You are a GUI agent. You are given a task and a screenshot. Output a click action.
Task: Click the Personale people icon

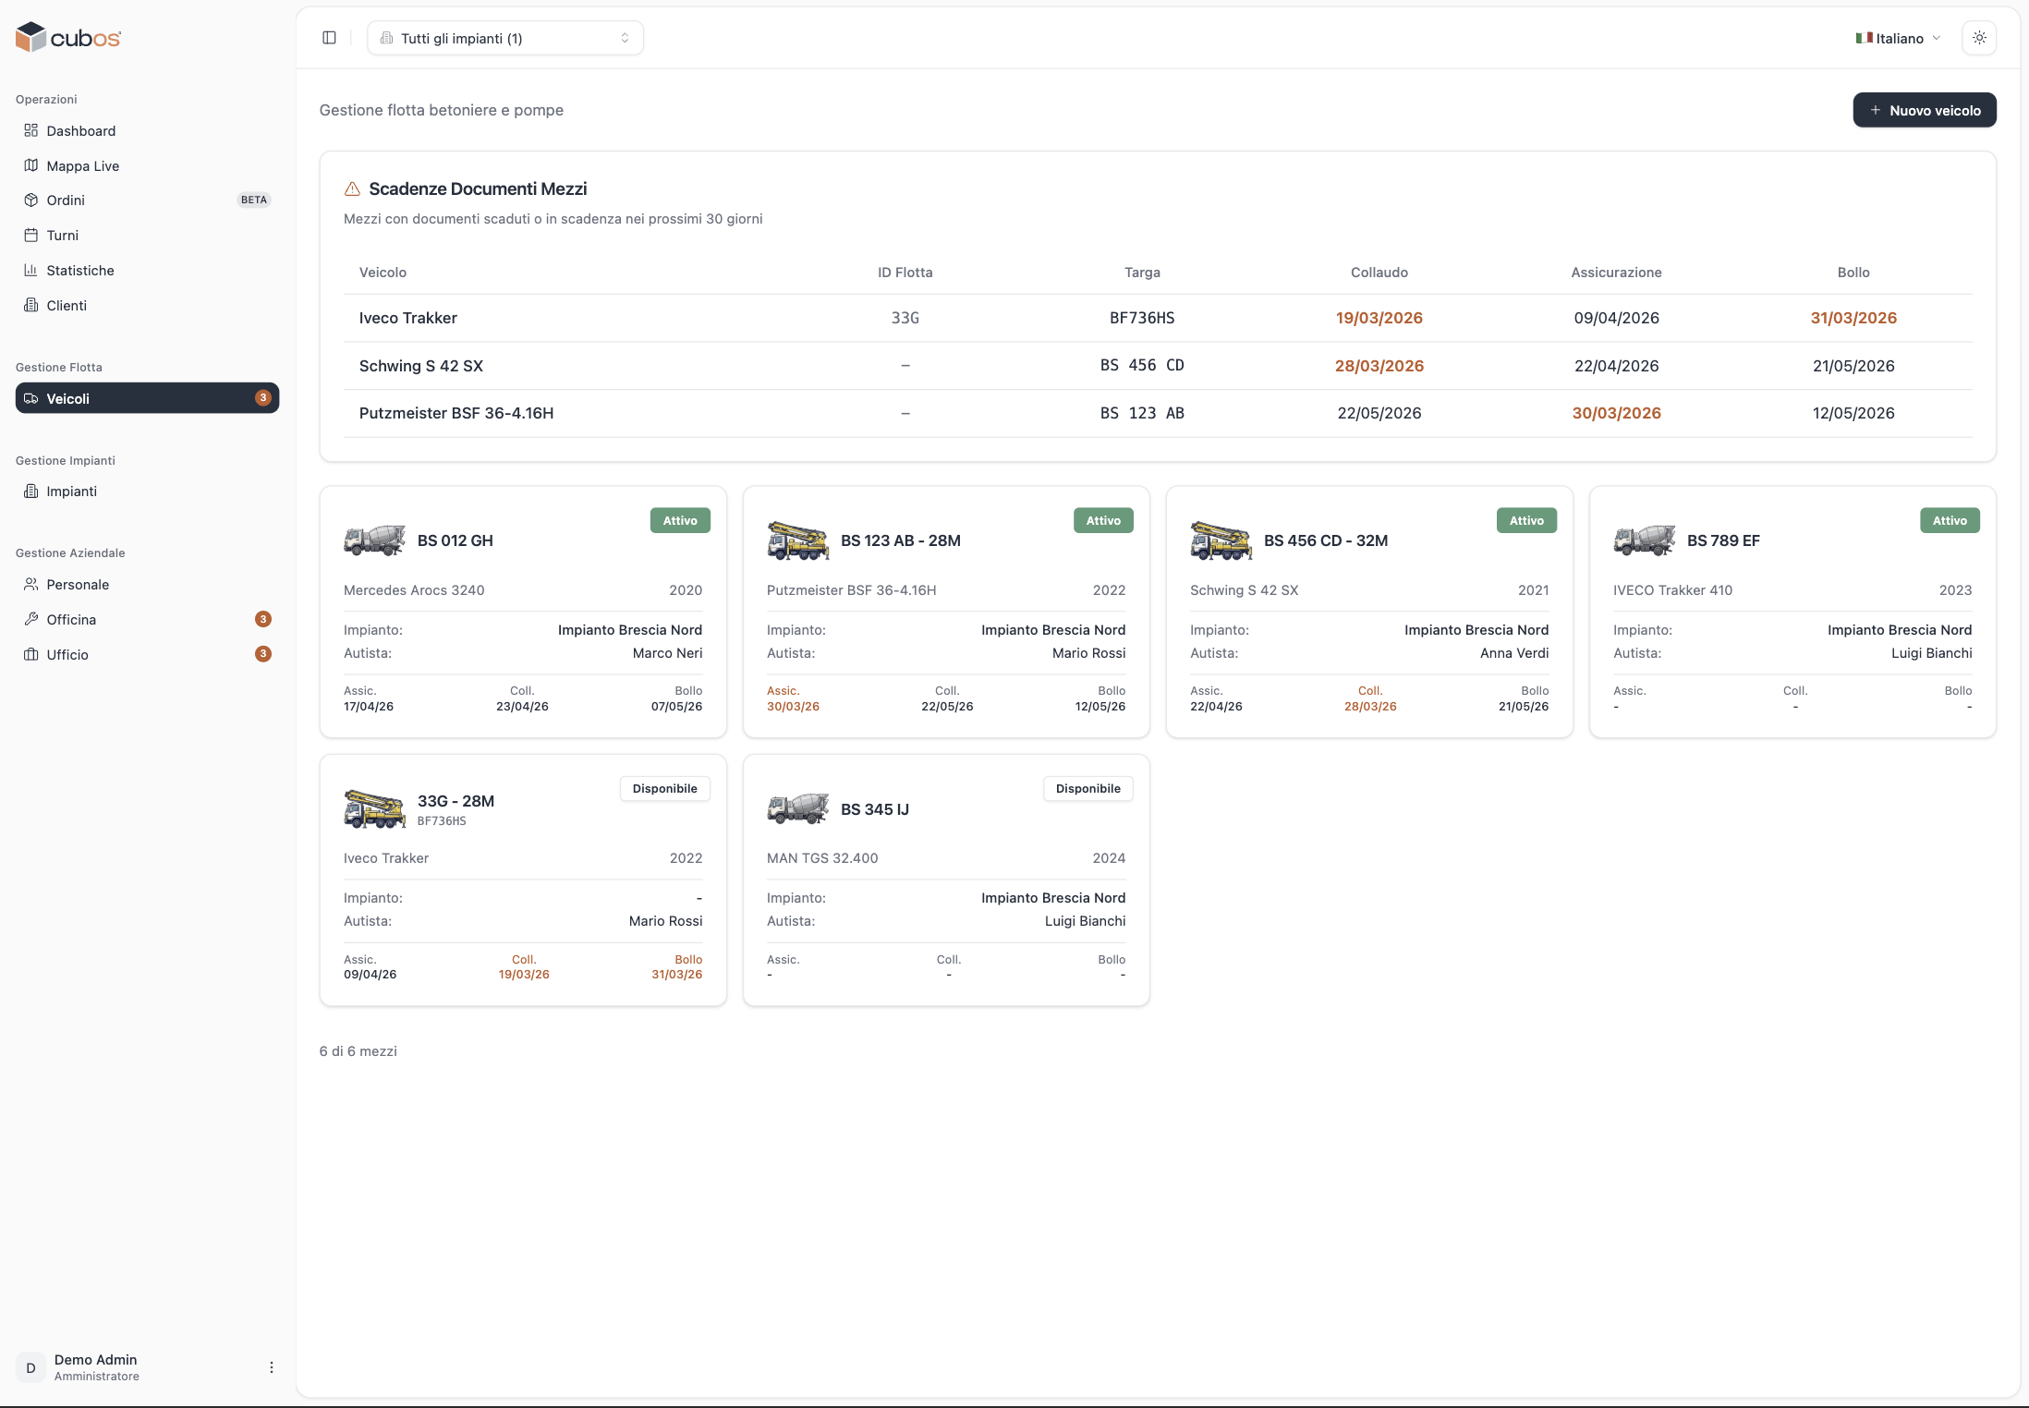(x=31, y=584)
